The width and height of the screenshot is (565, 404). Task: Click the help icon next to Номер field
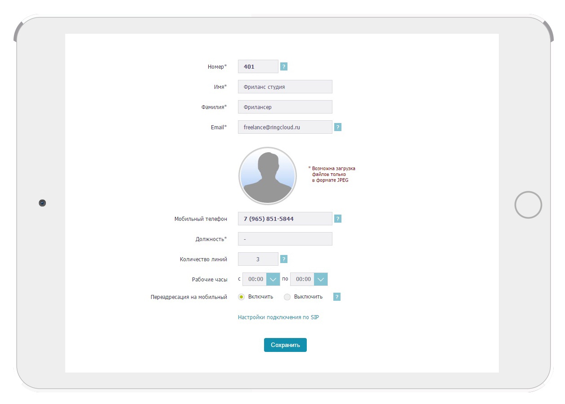click(284, 66)
